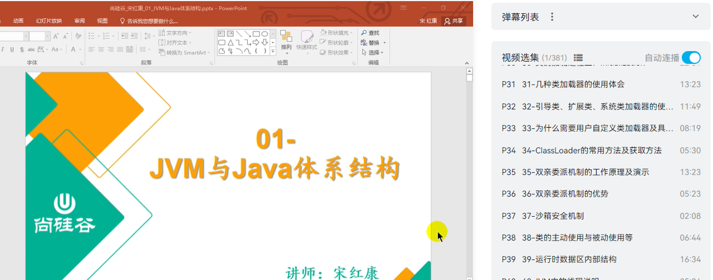Expand the shapes gallery more button
Viewport: 713px width, 280px height.
coord(273,51)
